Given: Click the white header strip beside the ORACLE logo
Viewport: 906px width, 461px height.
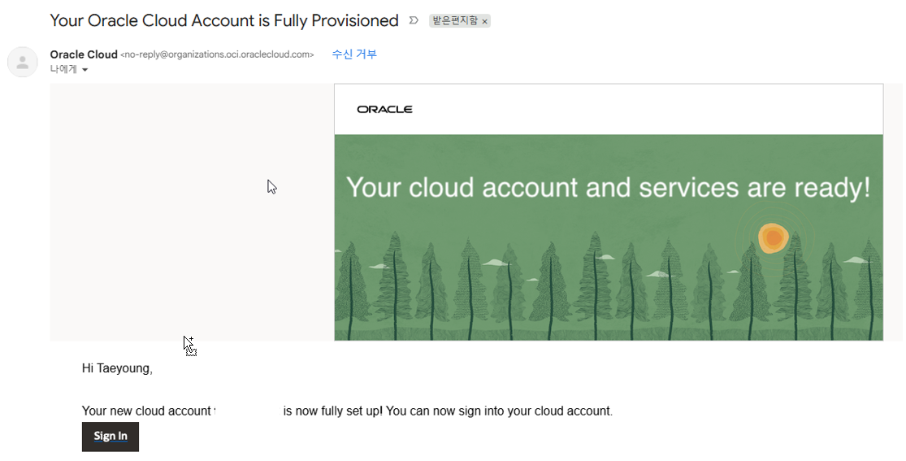Looking at the screenshot, I should [x=647, y=109].
